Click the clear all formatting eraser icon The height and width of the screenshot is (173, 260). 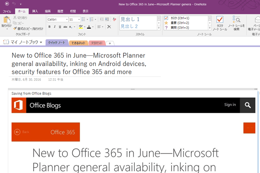click(x=114, y=19)
